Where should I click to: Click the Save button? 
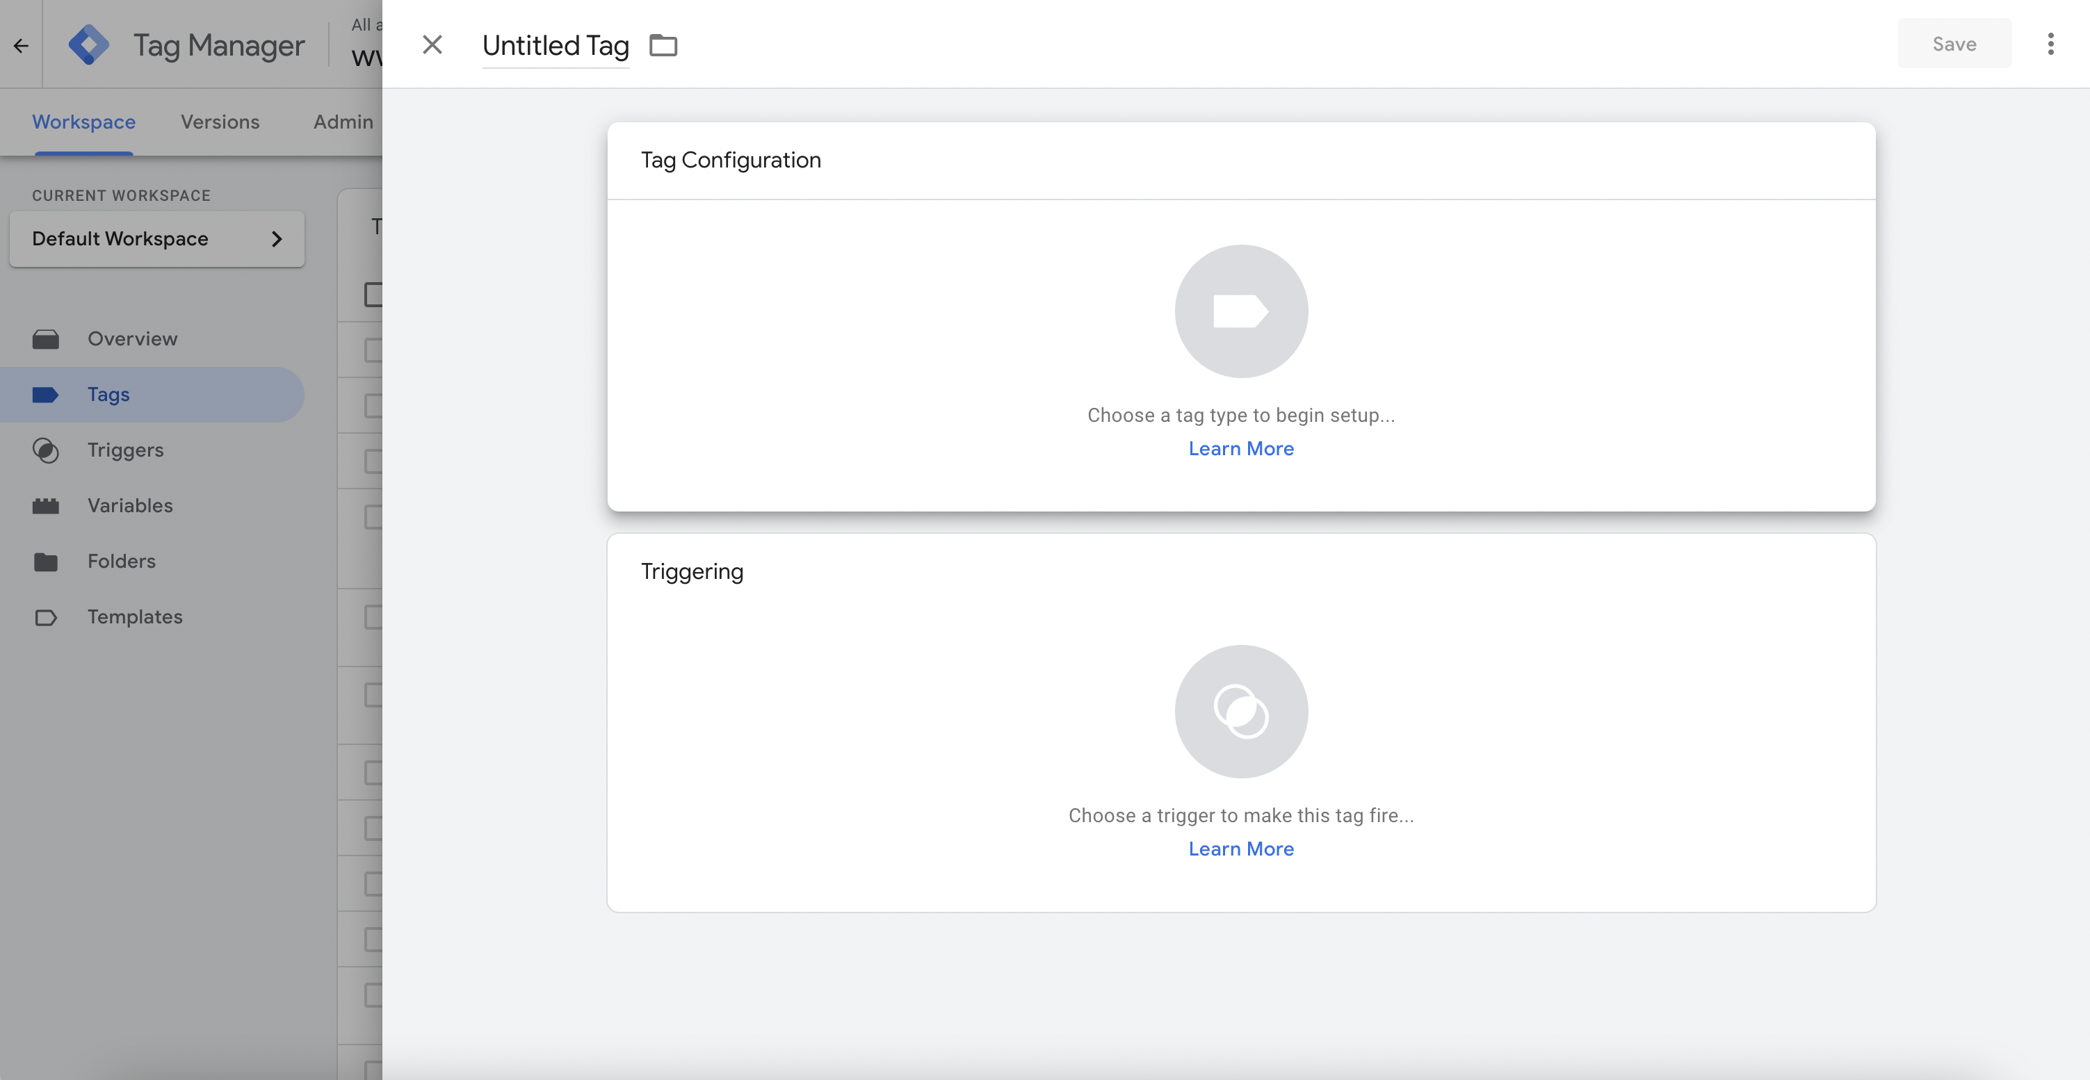(x=1954, y=44)
